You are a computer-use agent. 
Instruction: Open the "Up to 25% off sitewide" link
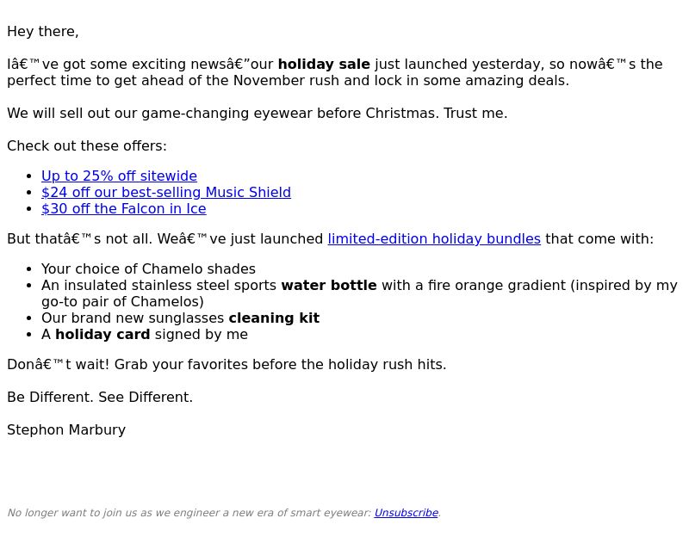119,176
